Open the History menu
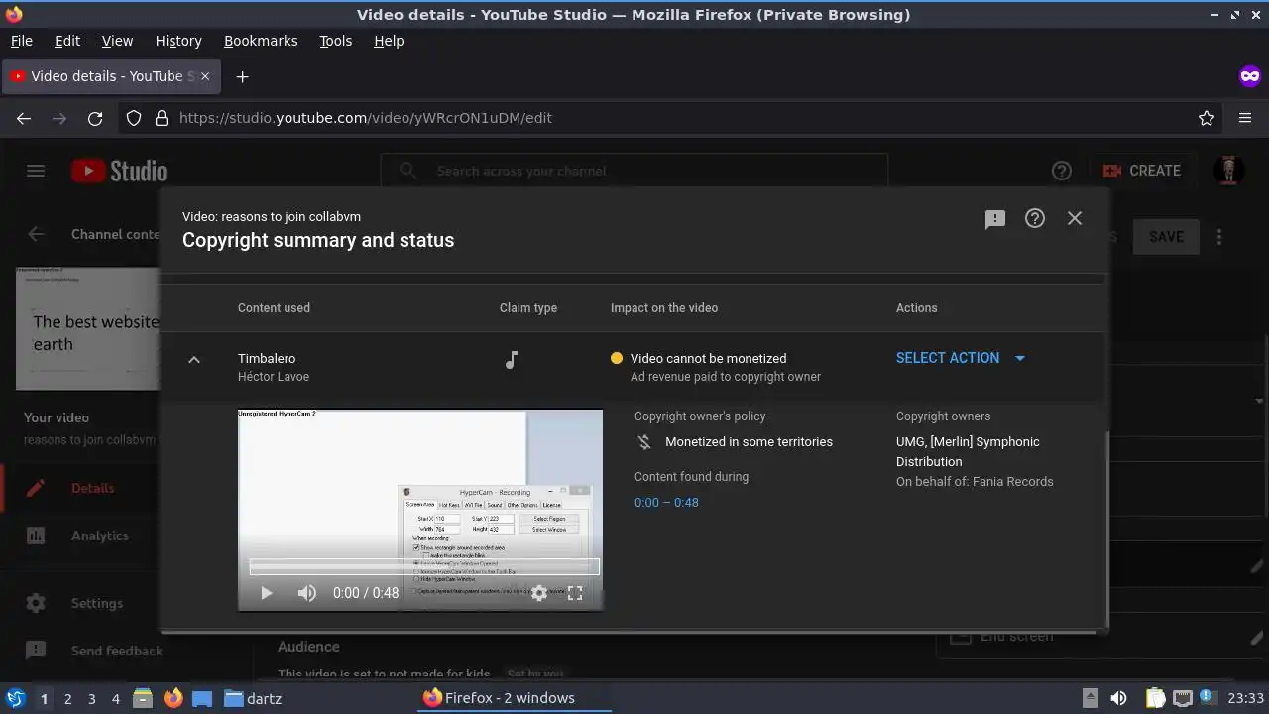1269x714 pixels. (178, 41)
